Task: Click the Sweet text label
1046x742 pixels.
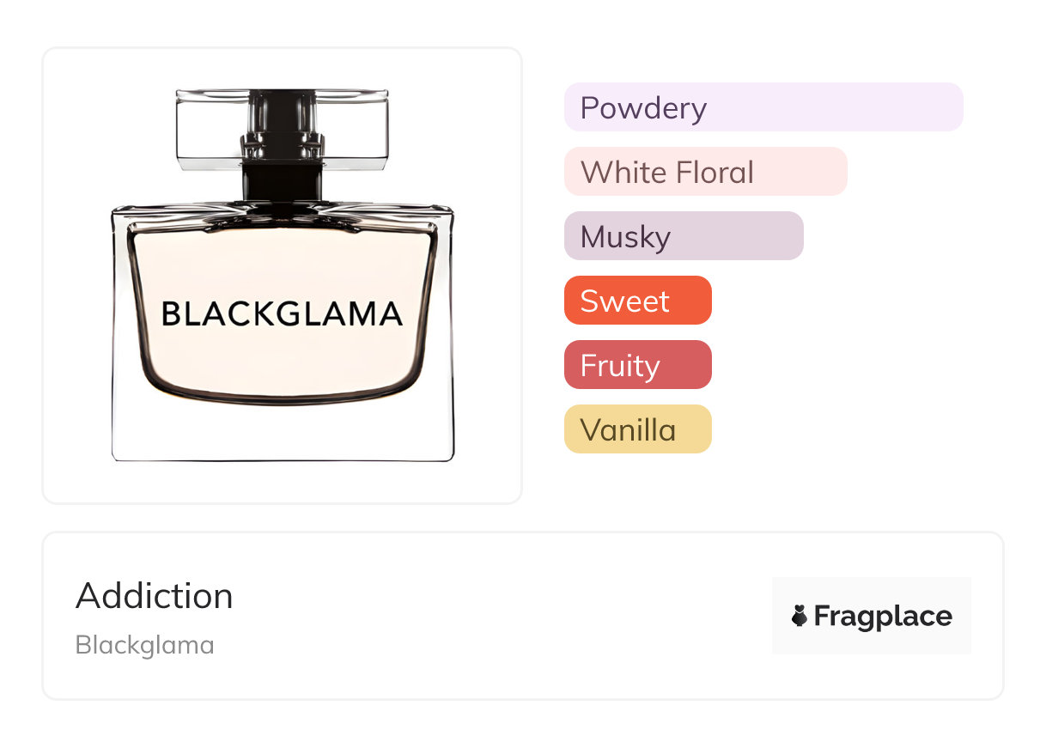Action: click(x=624, y=301)
